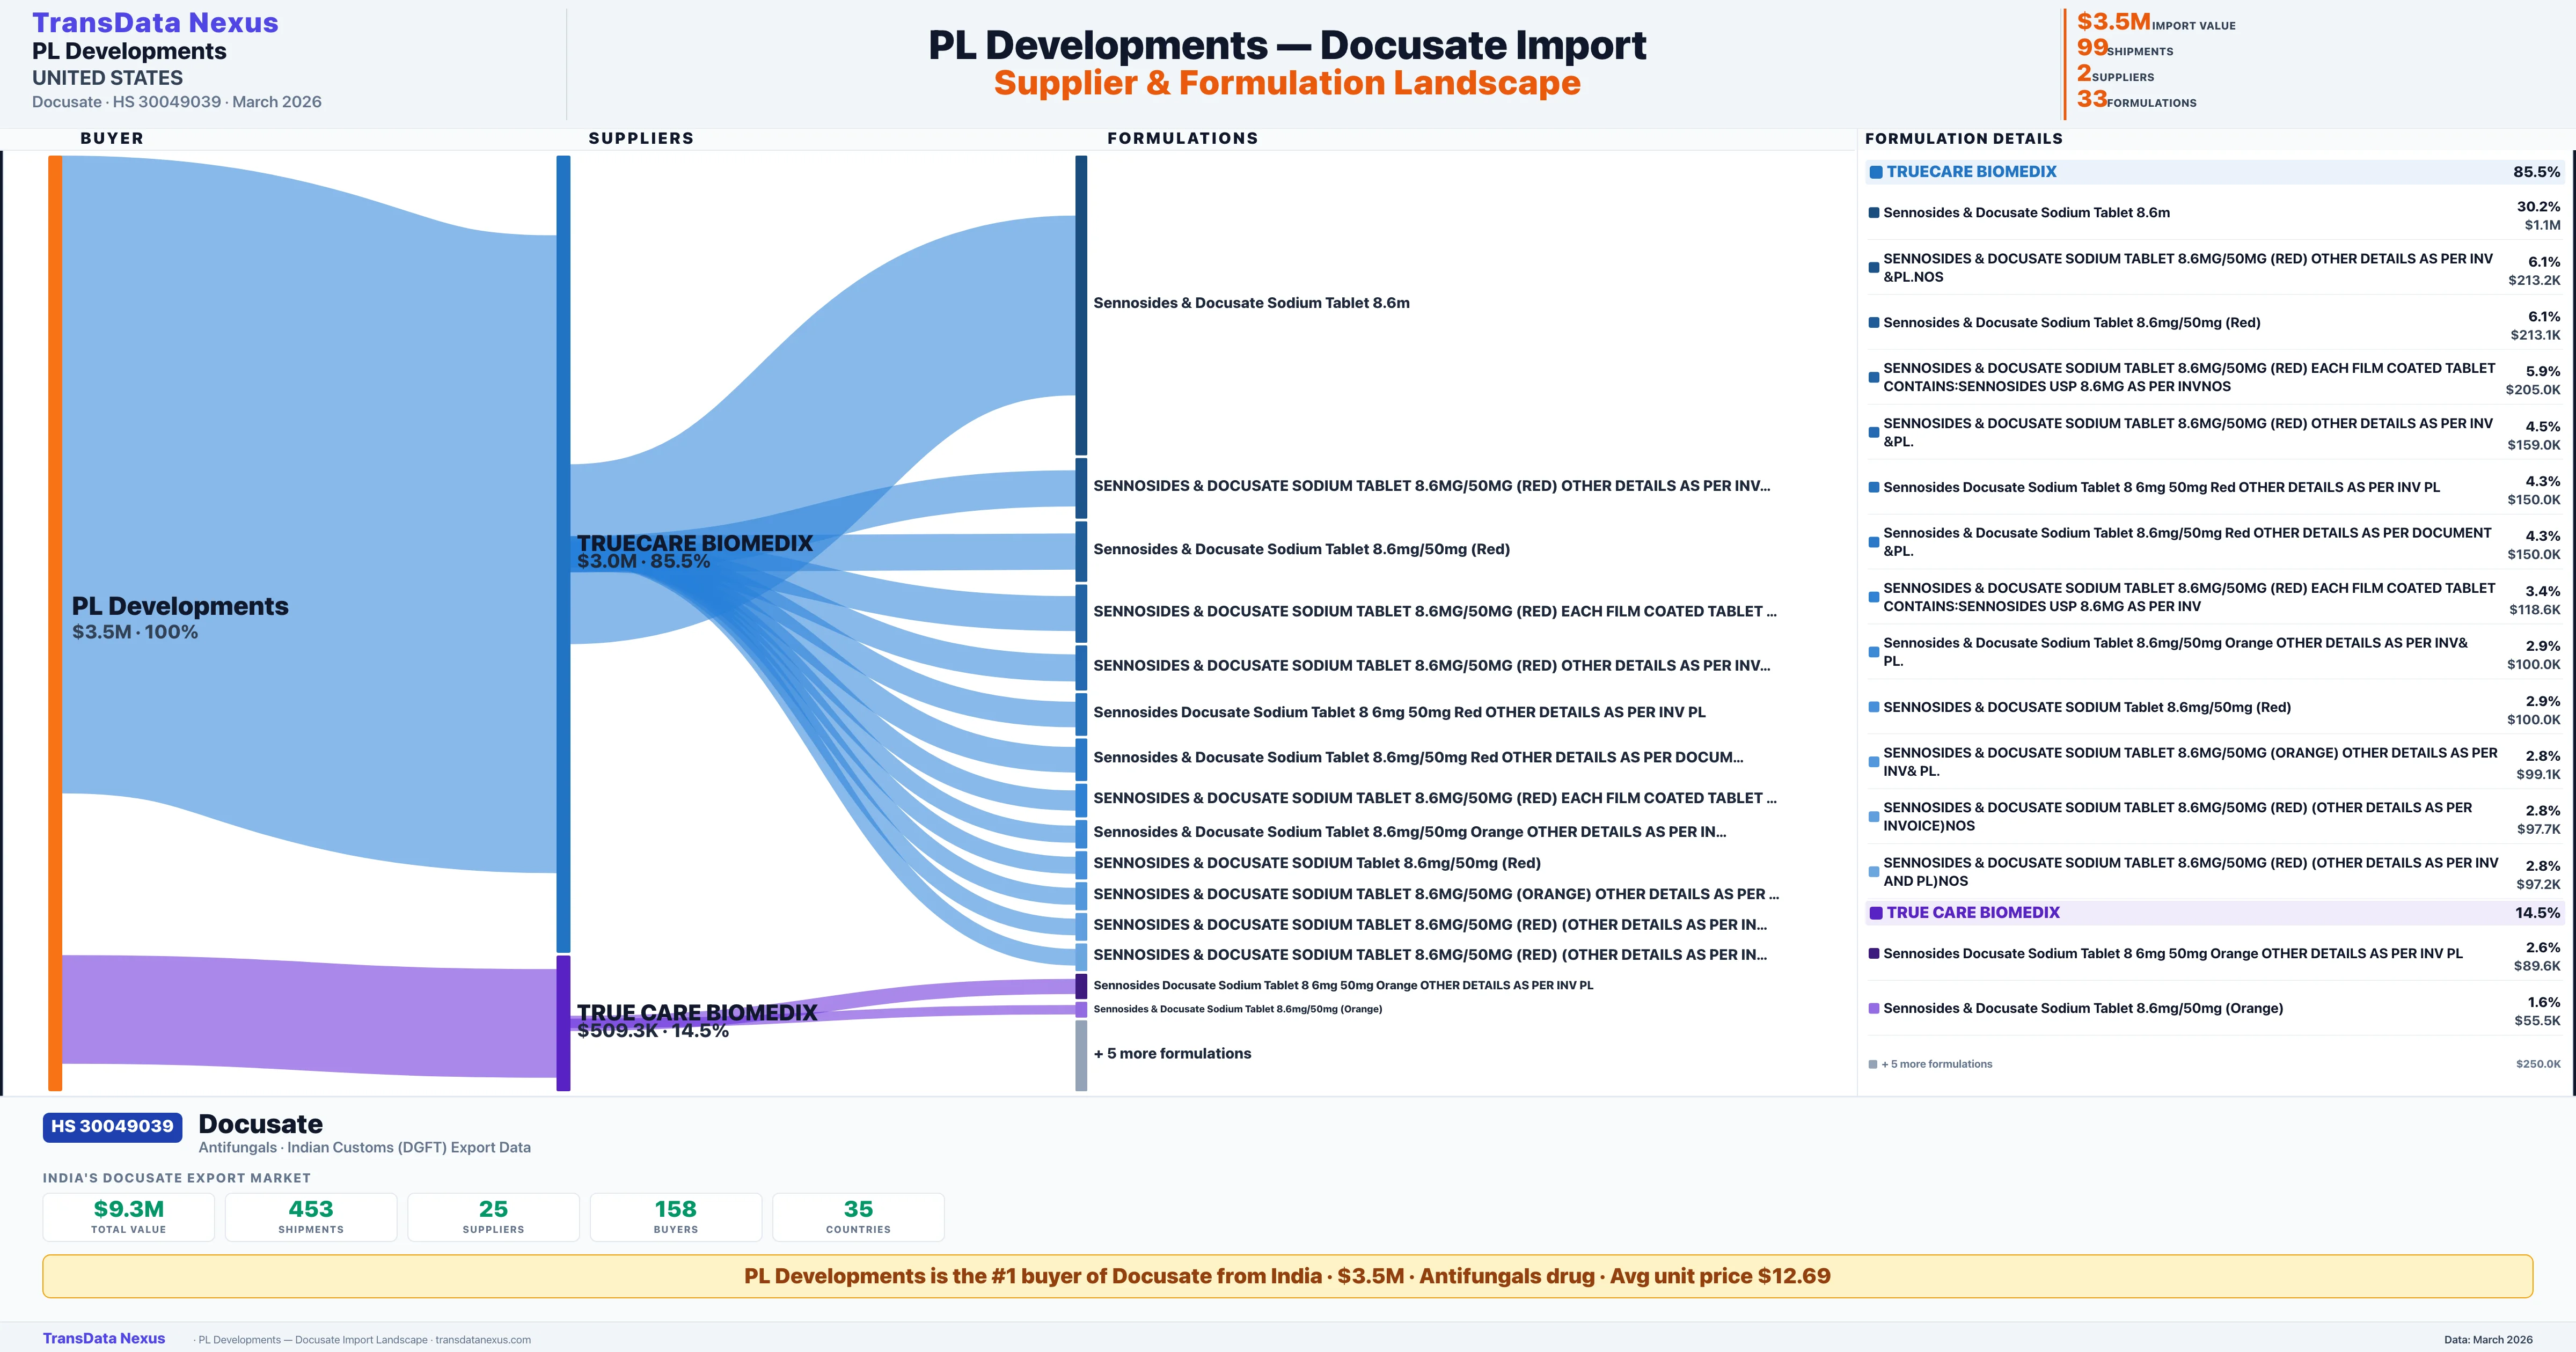
Task: Click the HS 30049039 badge
Action: tap(111, 1126)
